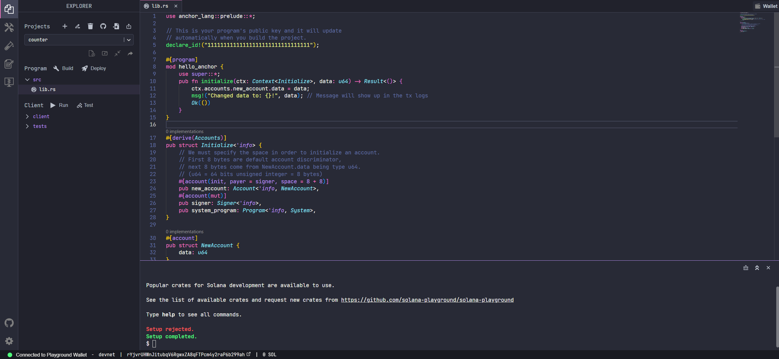The height and width of the screenshot is (359, 779).
Task: Click declare_id! on line 5
Action: click(183, 45)
